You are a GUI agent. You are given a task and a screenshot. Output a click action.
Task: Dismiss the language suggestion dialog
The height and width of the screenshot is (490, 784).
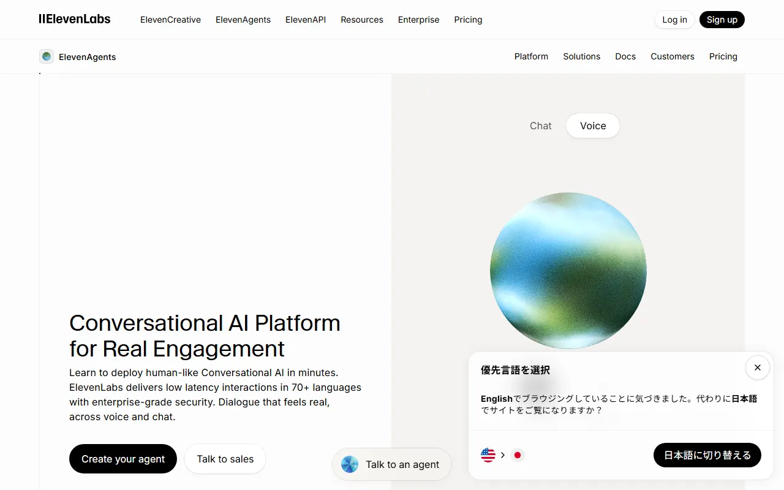click(758, 367)
